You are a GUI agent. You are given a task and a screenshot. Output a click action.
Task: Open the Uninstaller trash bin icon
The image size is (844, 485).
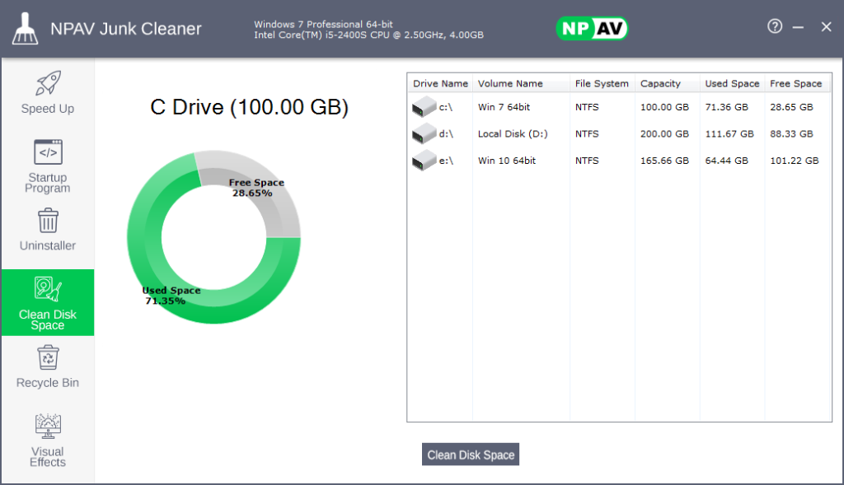(x=48, y=221)
